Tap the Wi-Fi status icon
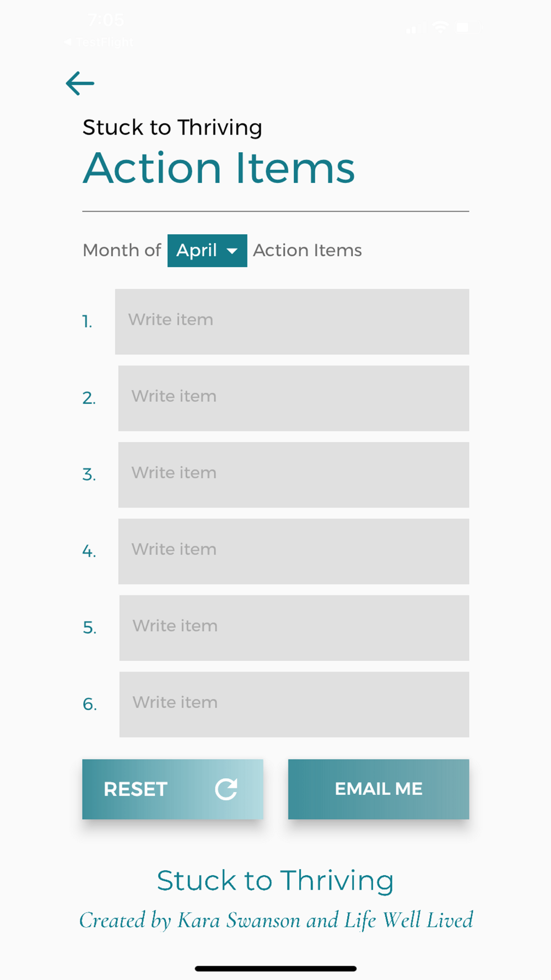This screenshot has width=551, height=980. pyautogui.click(x=440, y=26)
